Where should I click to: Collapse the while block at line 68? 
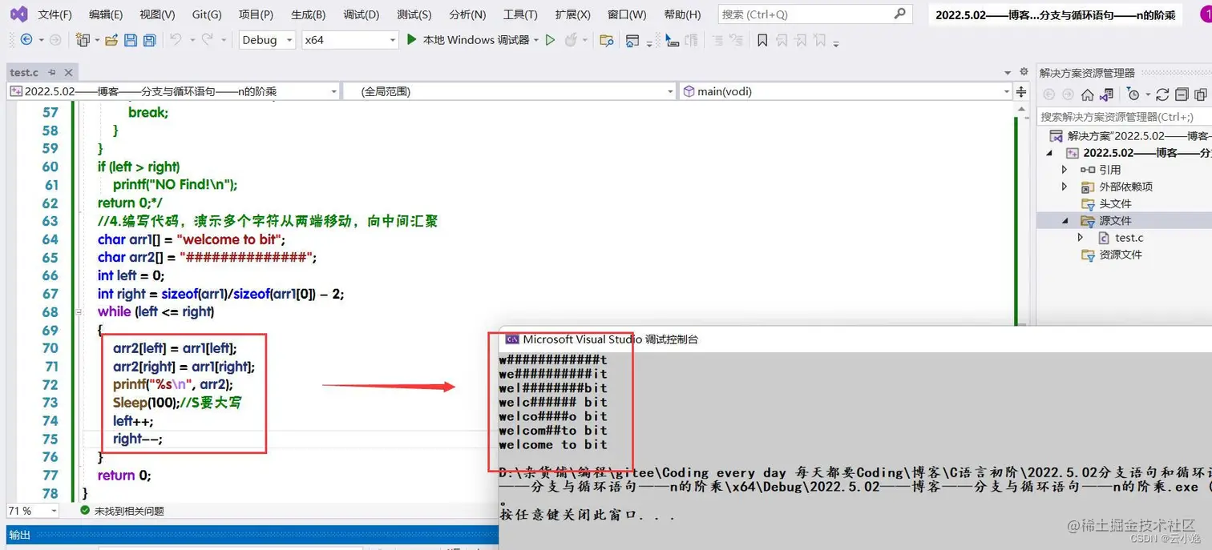click(78, 311)
